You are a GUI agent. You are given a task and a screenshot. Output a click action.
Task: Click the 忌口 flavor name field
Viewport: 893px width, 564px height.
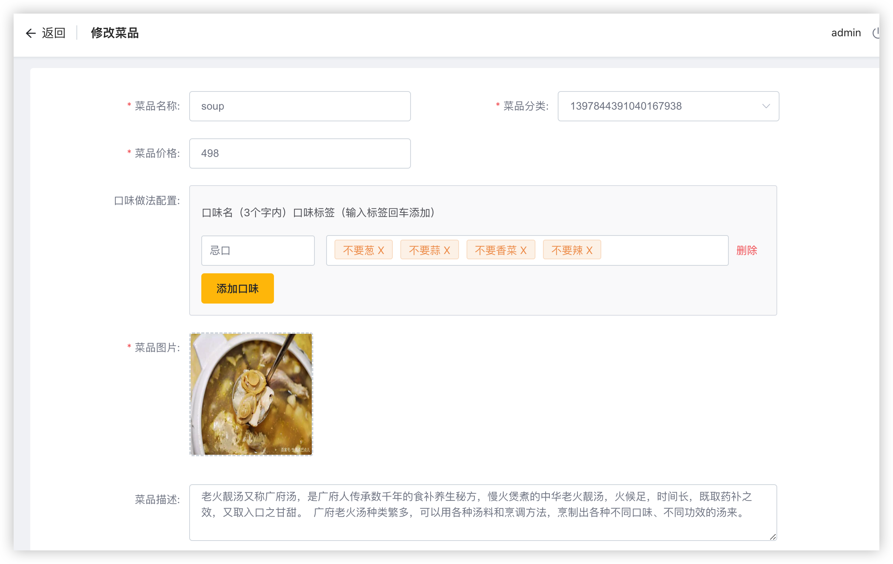click(258, 250)
